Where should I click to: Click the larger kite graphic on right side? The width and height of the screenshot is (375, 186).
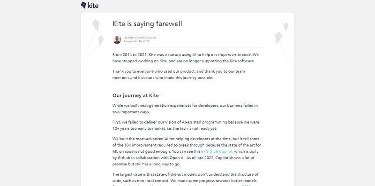pos(278,38)
